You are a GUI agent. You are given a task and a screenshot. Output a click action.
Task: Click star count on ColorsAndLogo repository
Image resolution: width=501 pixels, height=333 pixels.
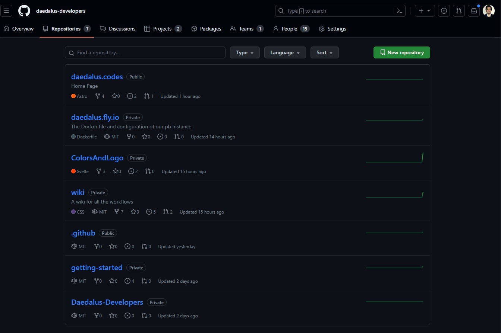coord(117,171)
